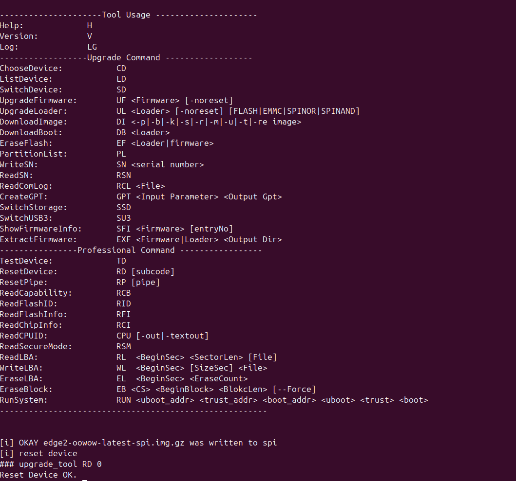
Task: Click the "Upgrade Command" section header
Action: click(123, 57)
